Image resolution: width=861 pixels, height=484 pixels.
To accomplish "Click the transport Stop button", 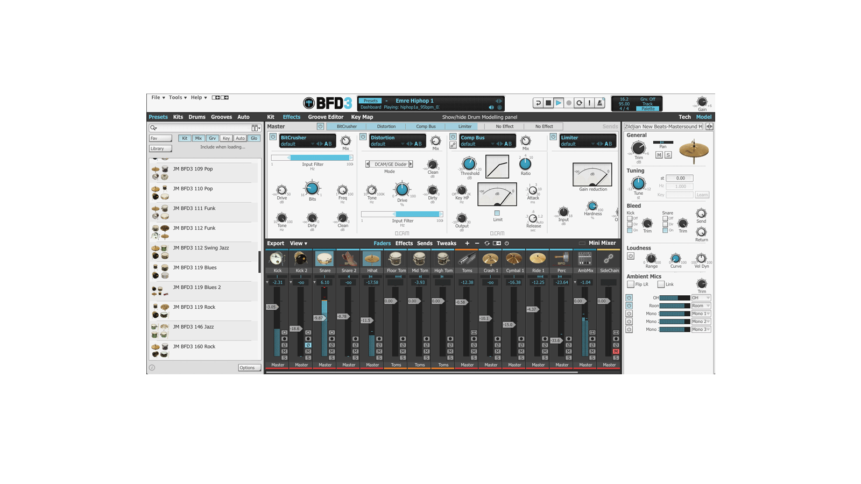I will click(548, 103).
